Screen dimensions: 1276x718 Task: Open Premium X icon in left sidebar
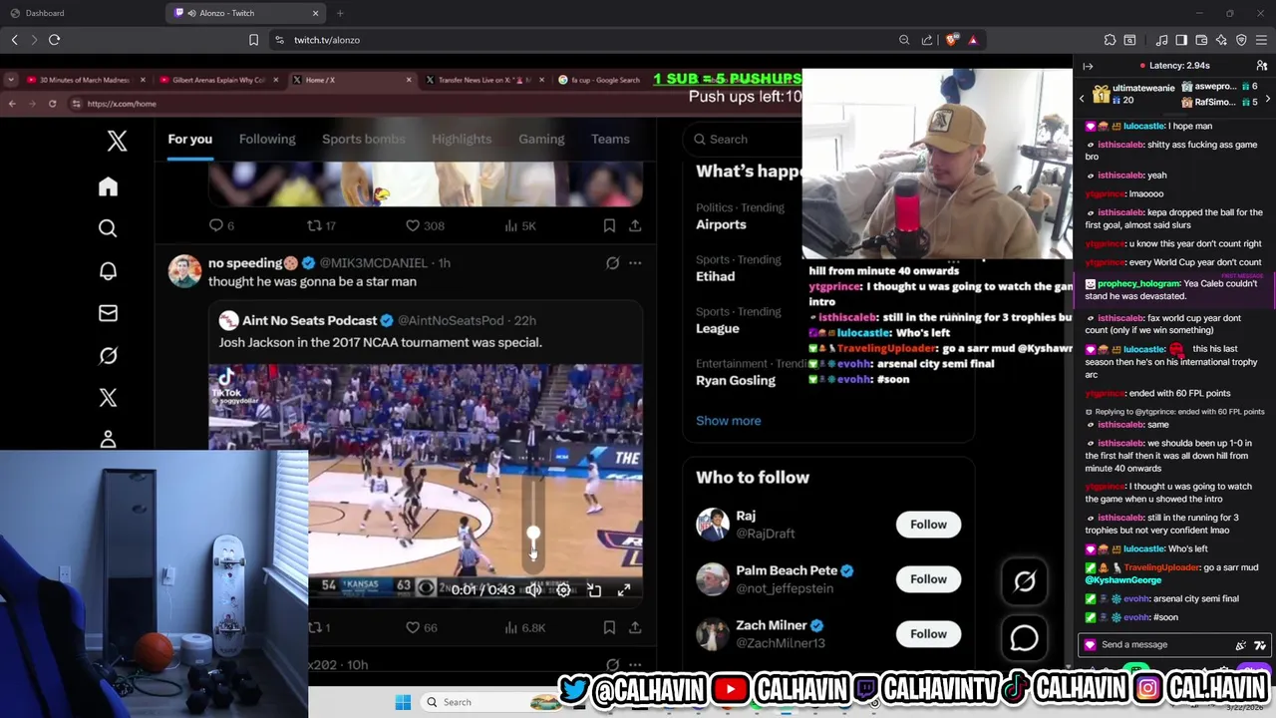[x=108, y=397]
